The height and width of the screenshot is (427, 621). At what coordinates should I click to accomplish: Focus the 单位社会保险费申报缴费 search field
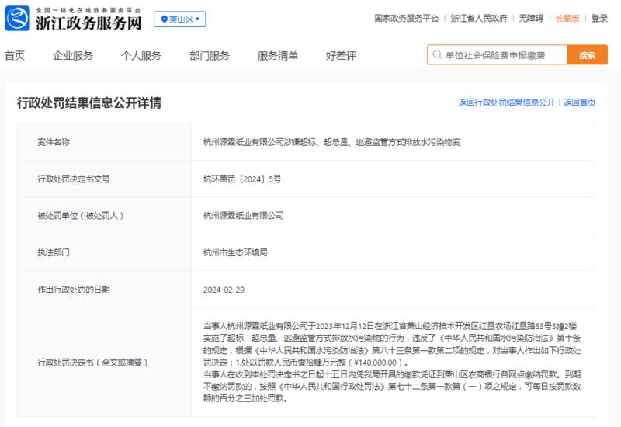(x=498, y=54)
